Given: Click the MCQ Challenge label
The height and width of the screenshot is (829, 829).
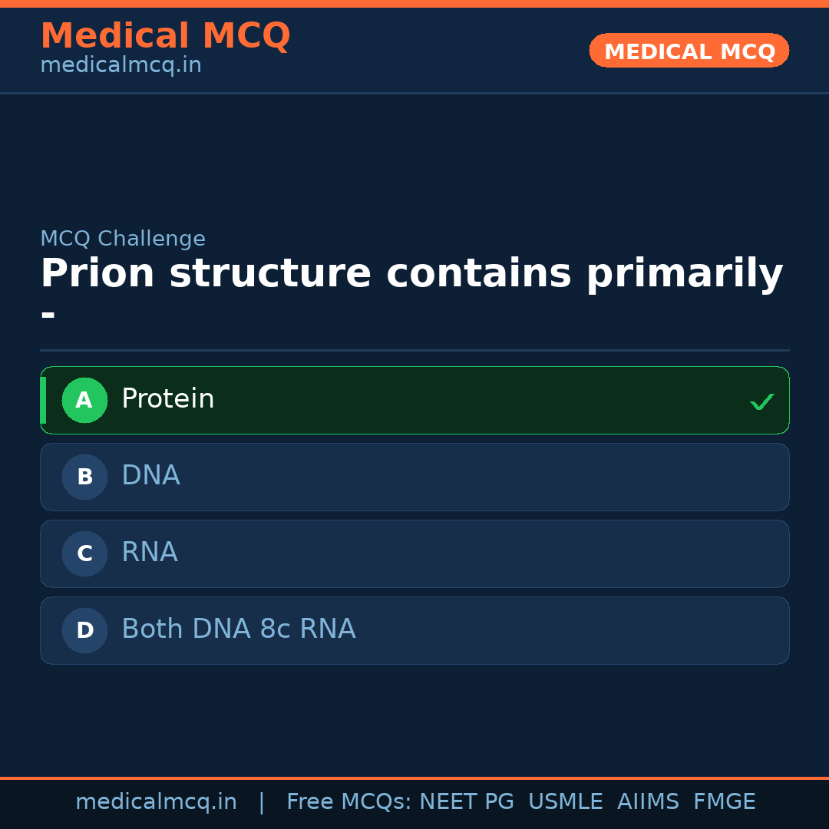Looking at the screenshot, I should pos(123,239).
